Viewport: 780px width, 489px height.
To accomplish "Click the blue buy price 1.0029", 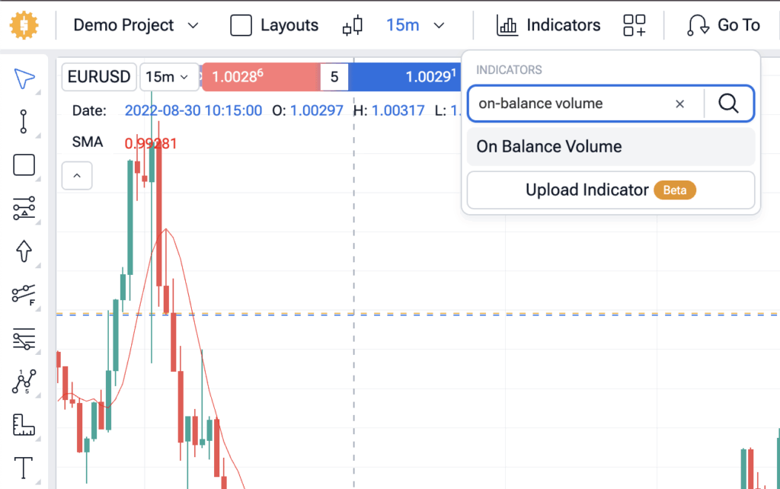I will coord(404,77).
